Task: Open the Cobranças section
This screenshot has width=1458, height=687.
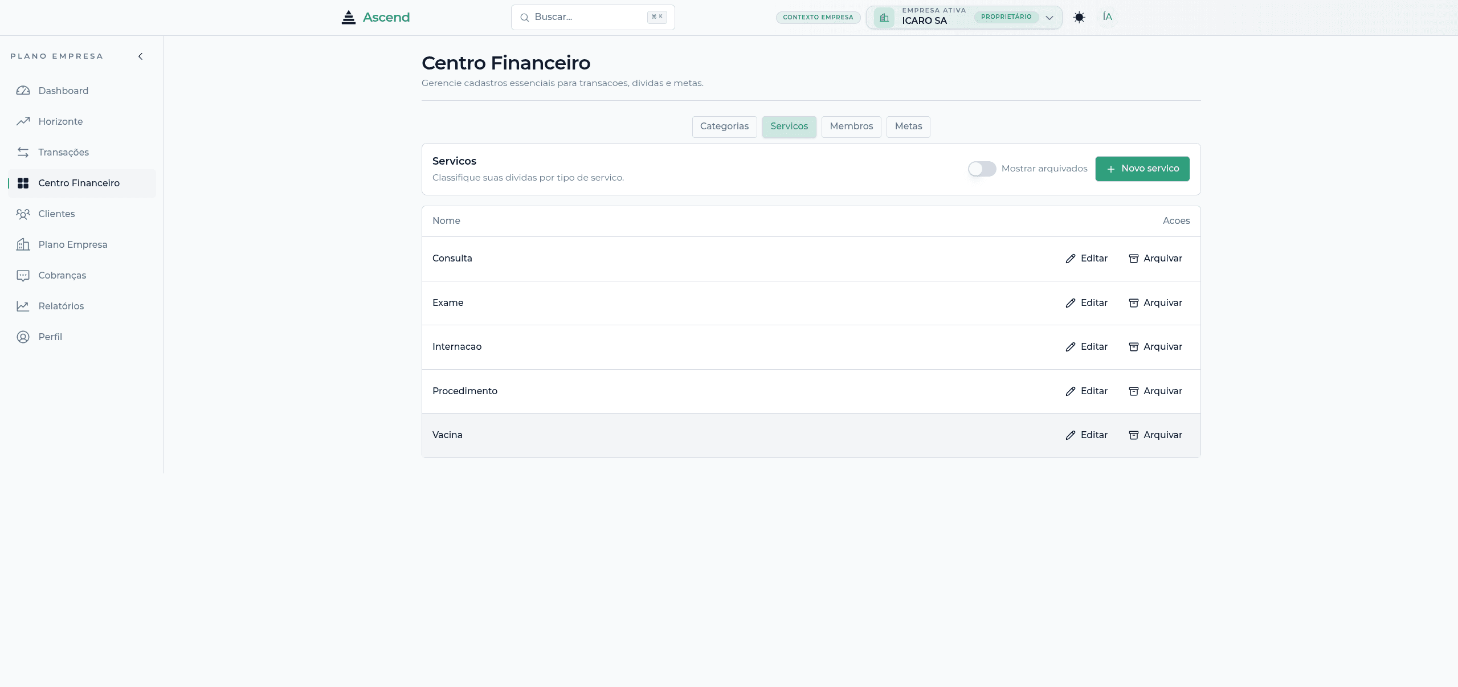Action: tap(63, 275)
